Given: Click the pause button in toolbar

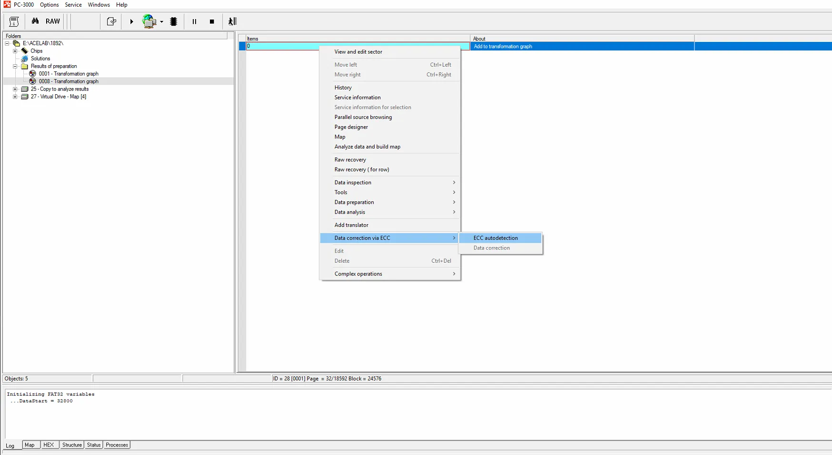Looking at the screenshot, I should coord(194,21).
